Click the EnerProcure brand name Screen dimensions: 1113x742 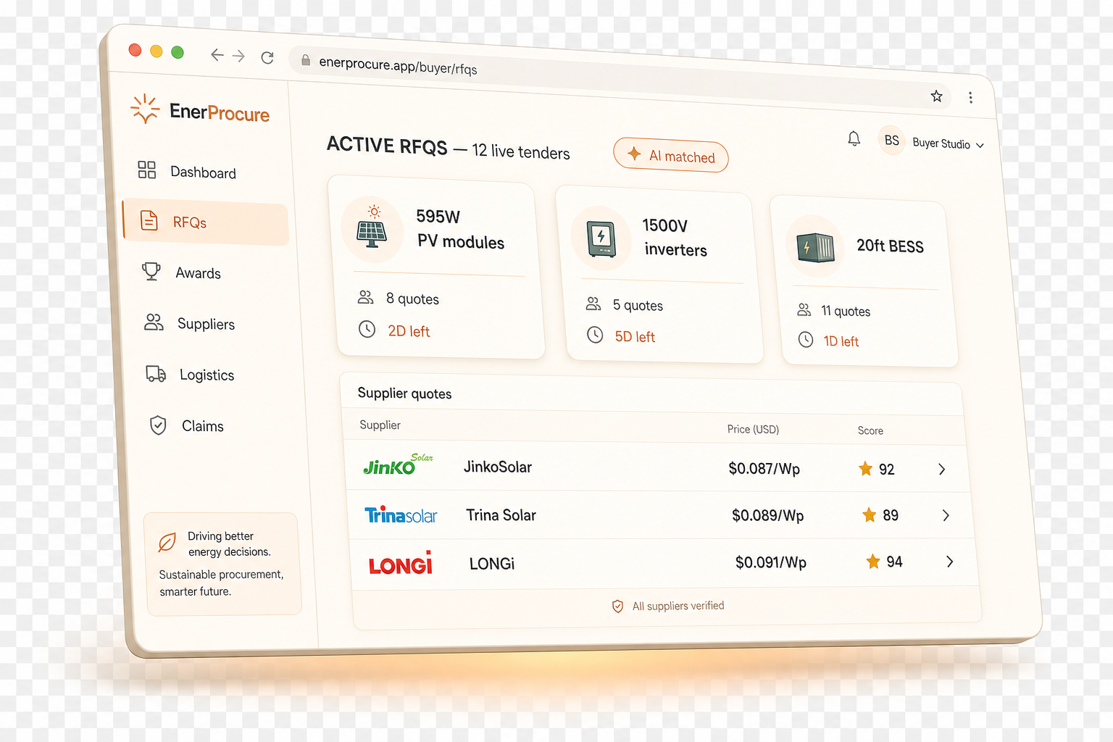(220, 112)
